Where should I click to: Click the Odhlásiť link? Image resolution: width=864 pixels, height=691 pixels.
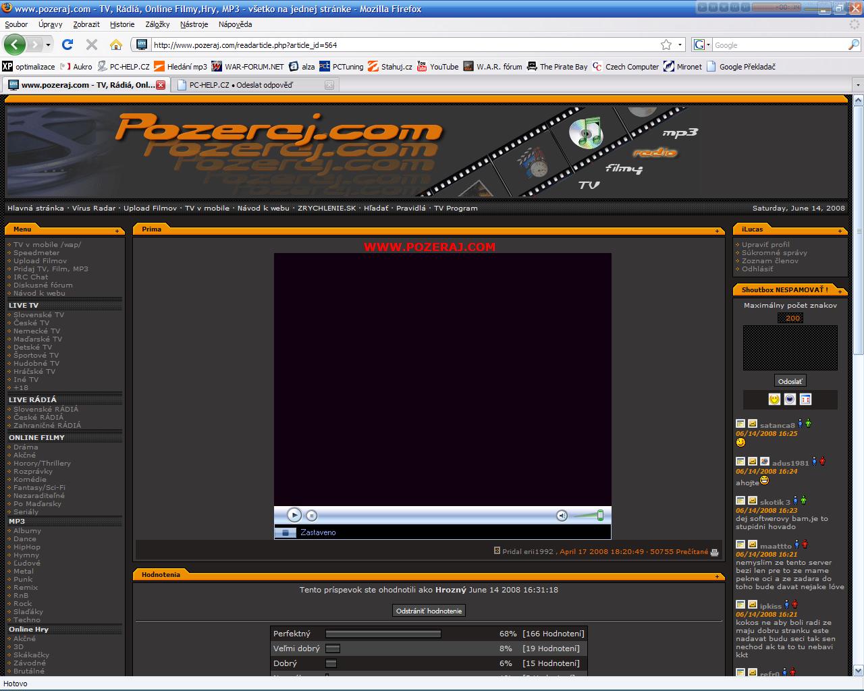[757, 269]
